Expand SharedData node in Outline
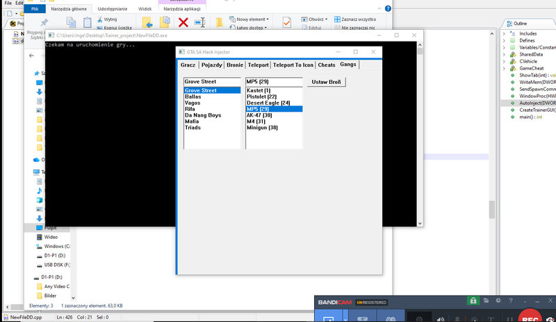Viewport: 556px width, 322px height. pyautogui.click(x=505, y=55)
